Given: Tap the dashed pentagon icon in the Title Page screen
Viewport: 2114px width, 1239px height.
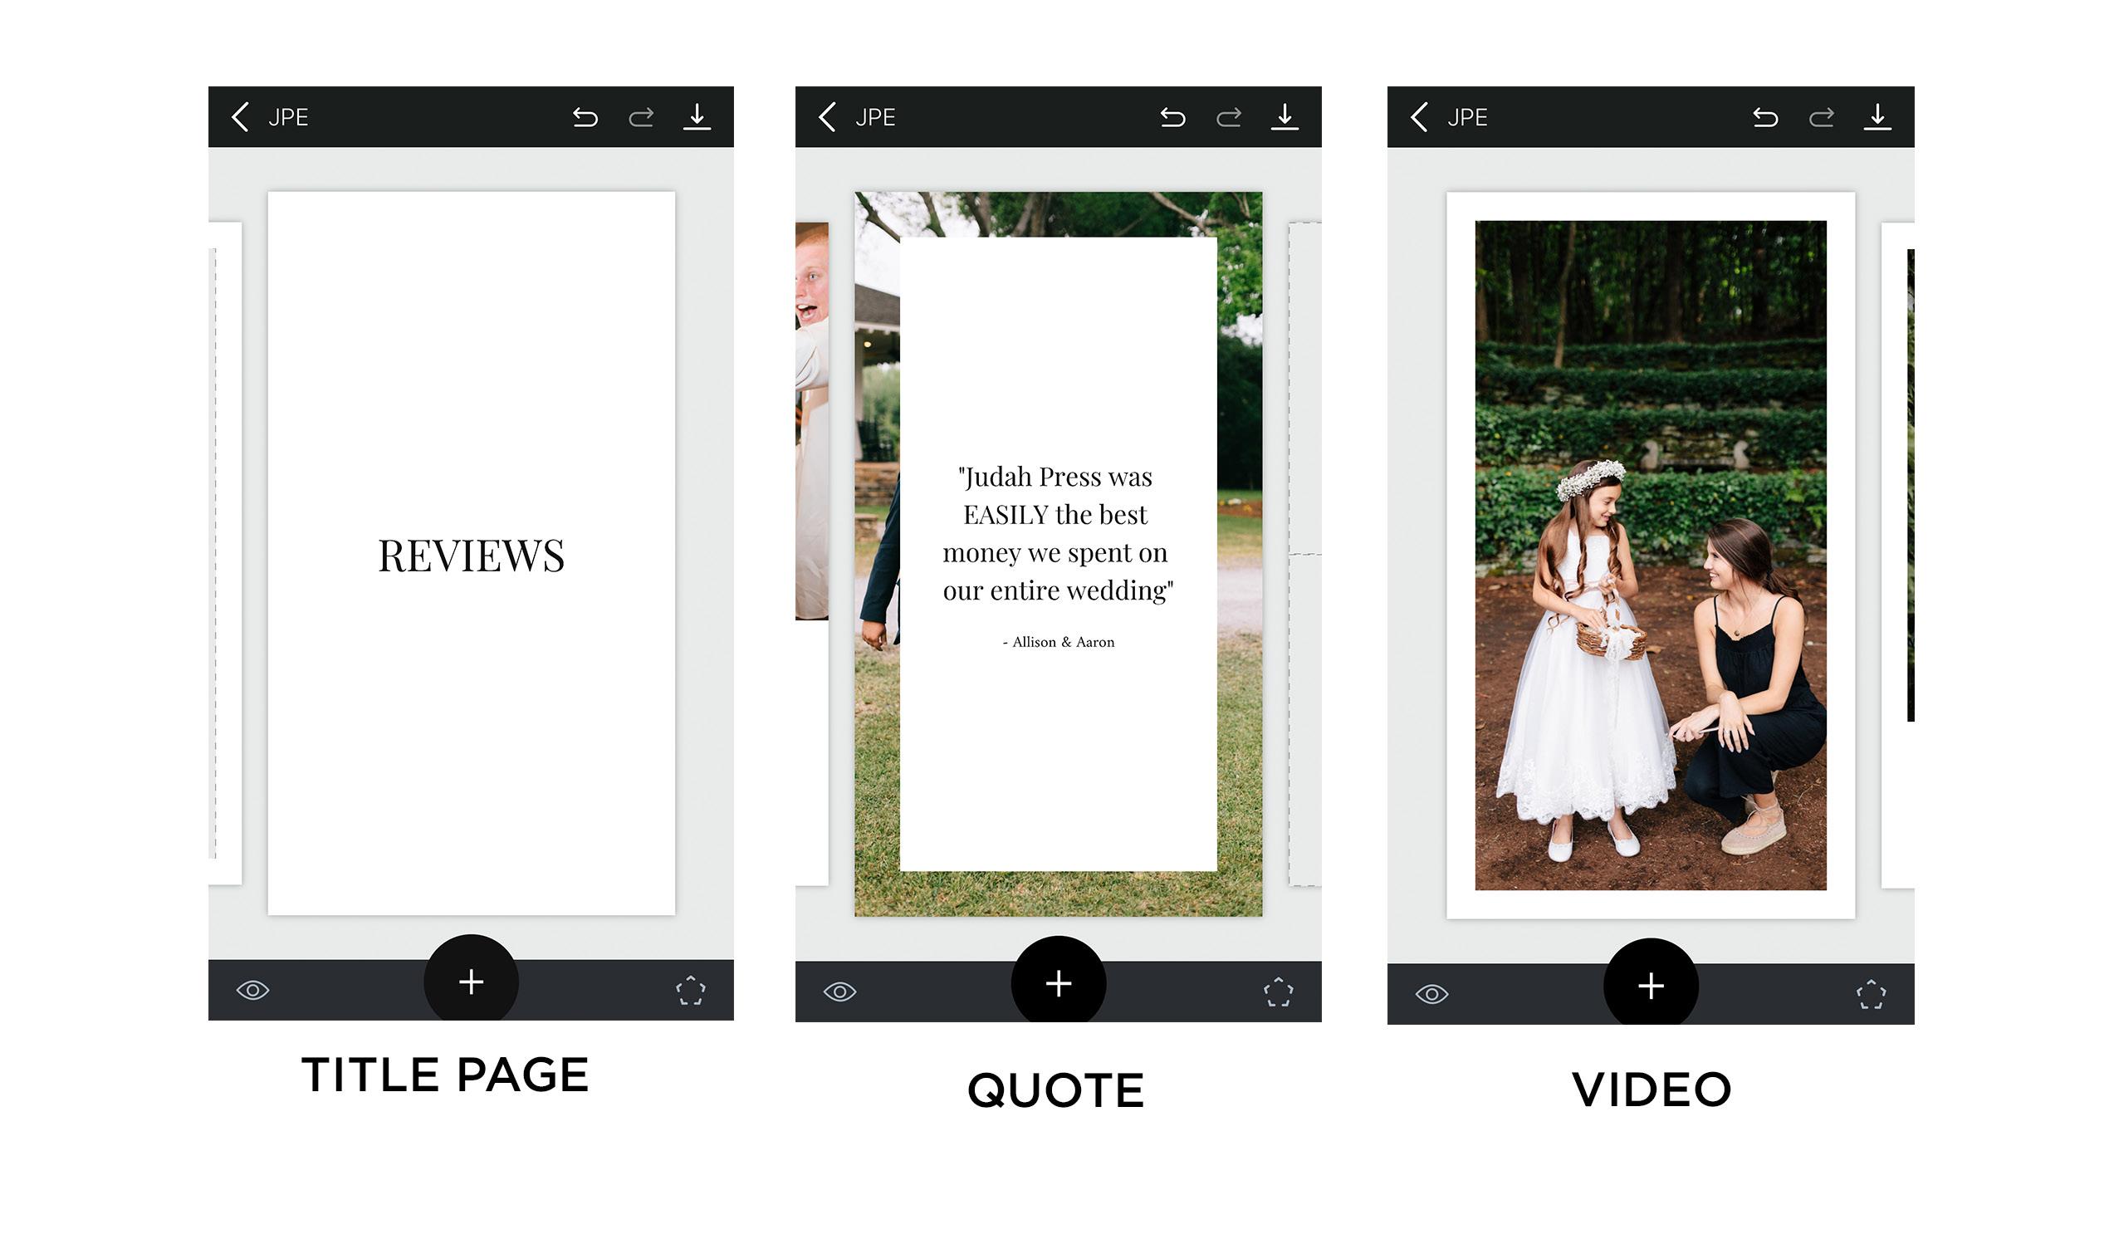Looking at the screenshot, I should point(690,991).
